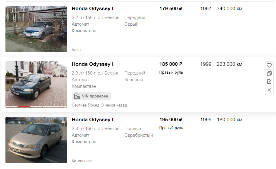Click the 2.2 л / 150 л.с. / Бензин specs

[x=96, y=18]
